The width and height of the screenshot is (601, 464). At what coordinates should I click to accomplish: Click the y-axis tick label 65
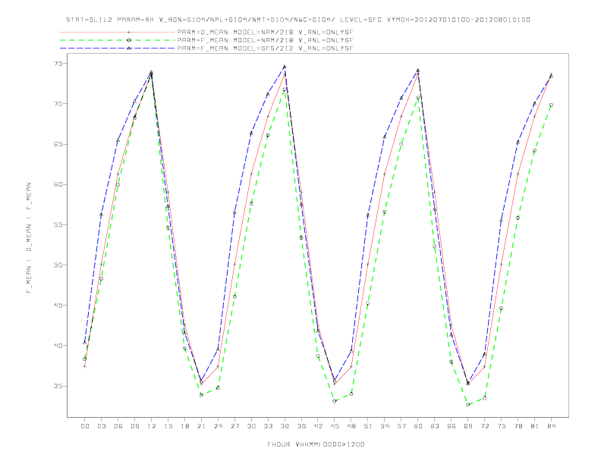(58, 144)
